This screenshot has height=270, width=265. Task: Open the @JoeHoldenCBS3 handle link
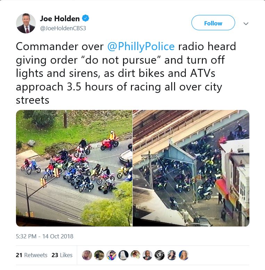coord(63,28)
